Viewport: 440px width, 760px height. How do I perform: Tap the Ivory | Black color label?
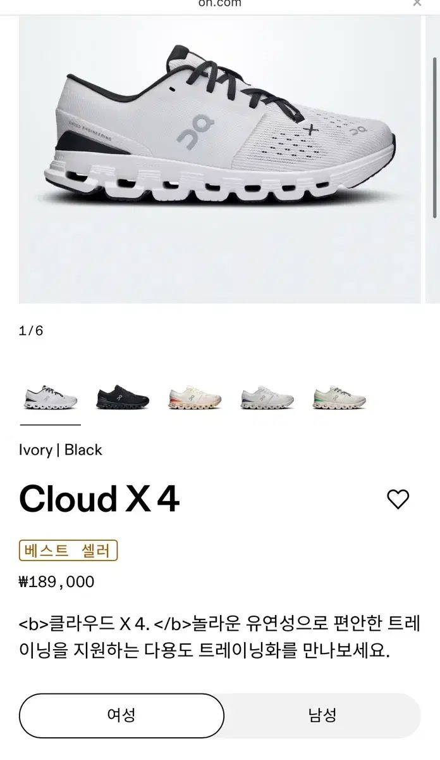[x=61, y=450]
